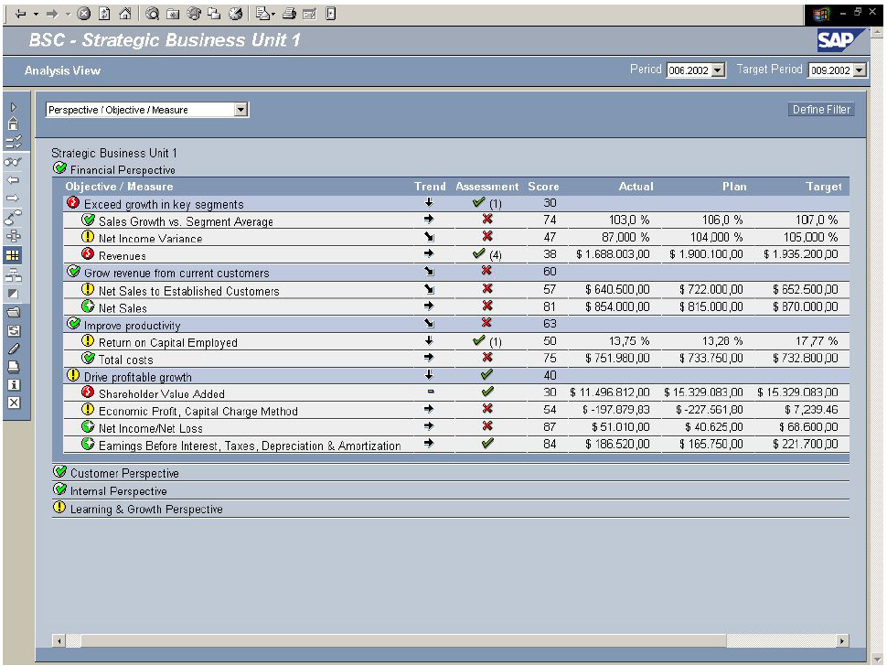Click the Trend column header
Viewport: 887px width, 666px height.
[430, 186]
